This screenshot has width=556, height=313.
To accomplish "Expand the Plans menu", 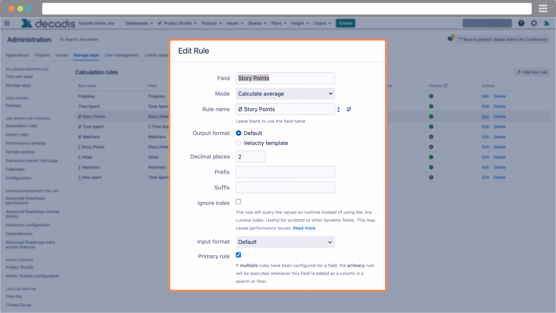I will [x=279, y=23].
